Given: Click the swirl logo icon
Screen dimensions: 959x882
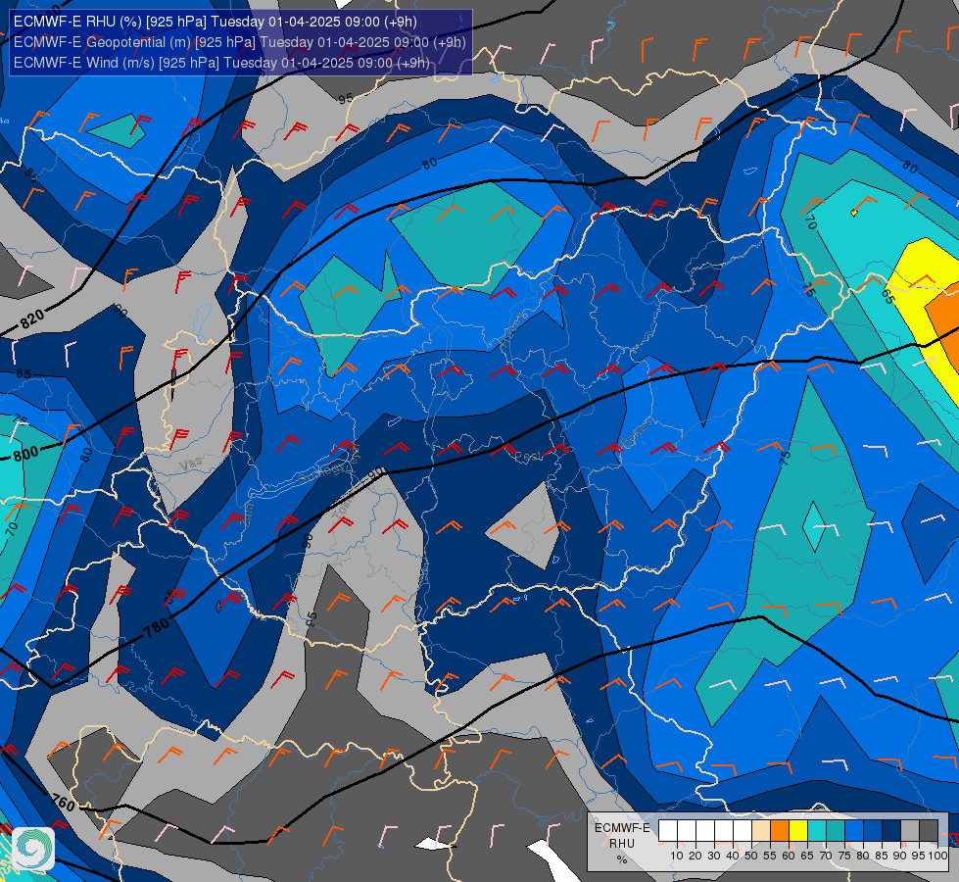Looking at the screenshot, I should pos(33,849).
